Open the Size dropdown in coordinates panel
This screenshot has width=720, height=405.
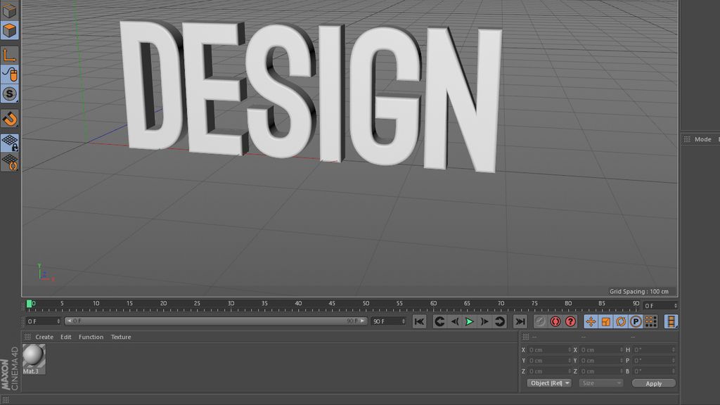[601, 382]
